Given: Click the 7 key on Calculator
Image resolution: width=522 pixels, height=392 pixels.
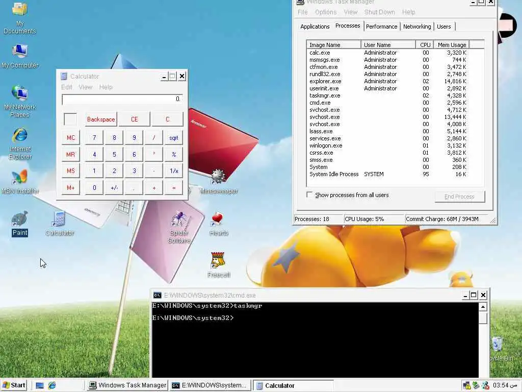Looking at the screenshot, I should (x=94, y=138).
